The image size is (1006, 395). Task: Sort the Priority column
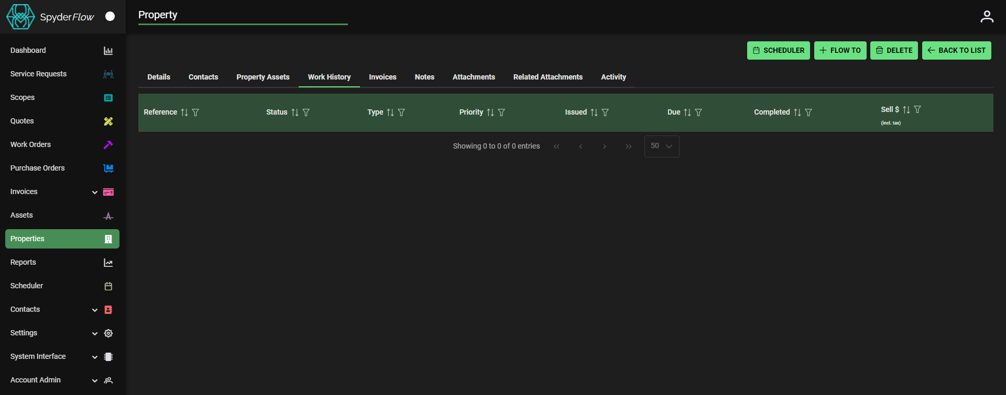(x=490, y=112)
